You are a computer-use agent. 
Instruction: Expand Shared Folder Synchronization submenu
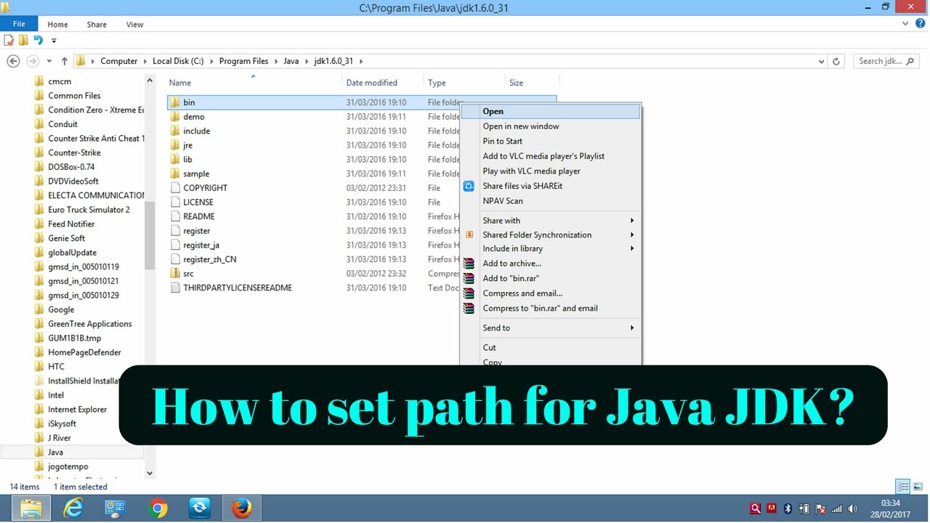pyautogui.click(x=632, y=235)
